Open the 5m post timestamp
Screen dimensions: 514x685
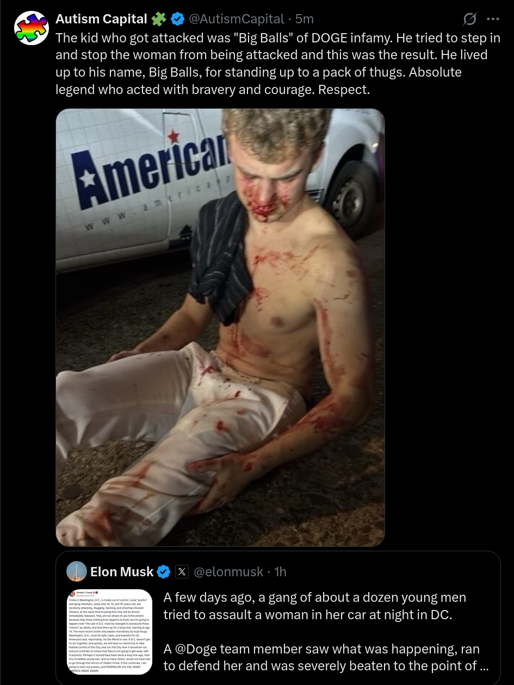pyautogui.click(x=305, y=19)
